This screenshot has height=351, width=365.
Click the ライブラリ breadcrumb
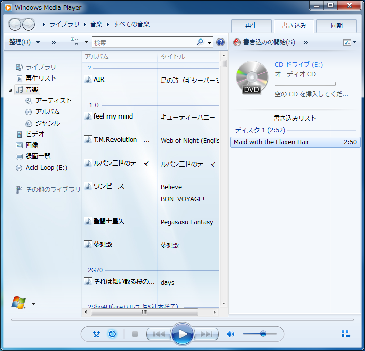[x=64, y=24]
